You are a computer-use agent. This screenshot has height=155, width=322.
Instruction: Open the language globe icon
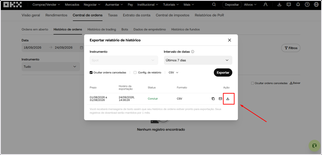pyautogui.click(x=316, y=5)
